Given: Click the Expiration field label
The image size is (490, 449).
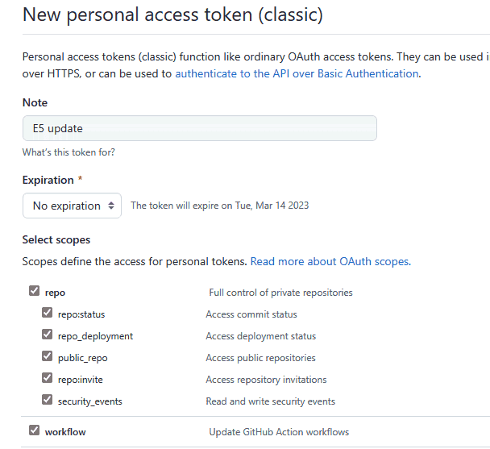Looking at the screenshot, I should pos(48,180).
